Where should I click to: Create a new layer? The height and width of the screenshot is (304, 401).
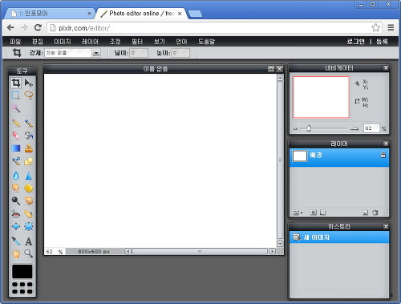pos(365,213)
